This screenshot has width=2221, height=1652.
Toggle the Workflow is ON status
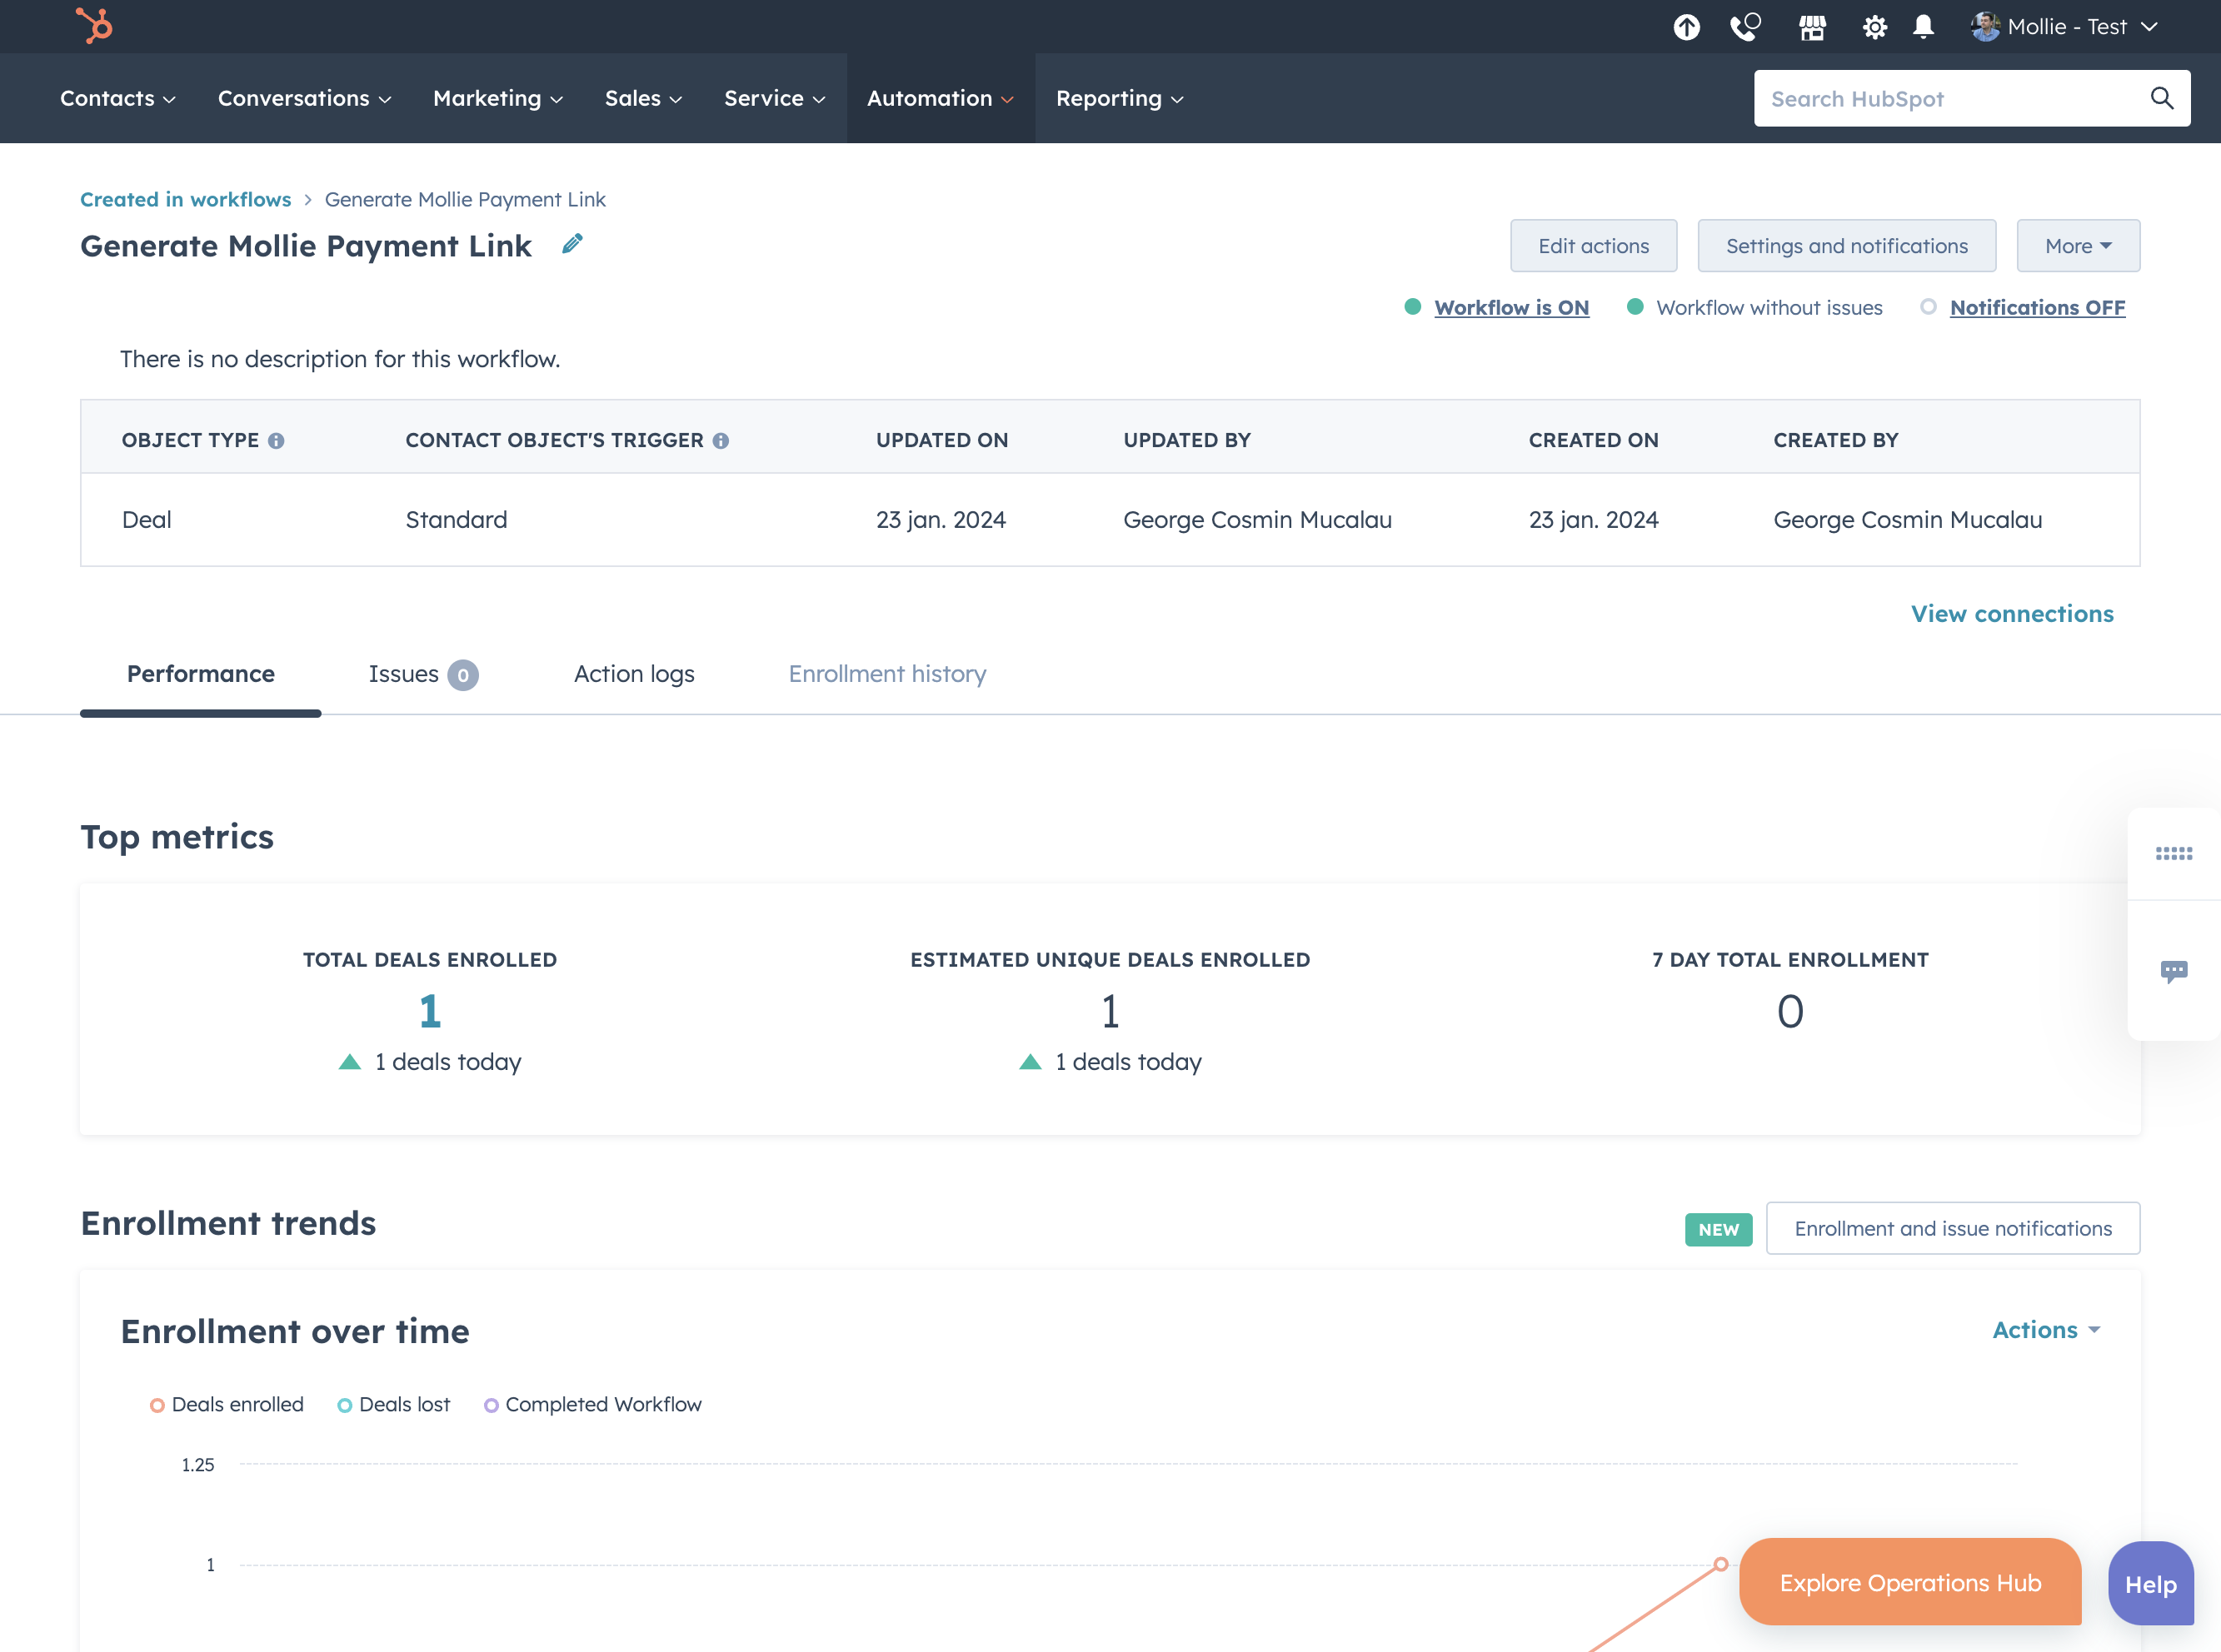click(x=1512, y=308)
